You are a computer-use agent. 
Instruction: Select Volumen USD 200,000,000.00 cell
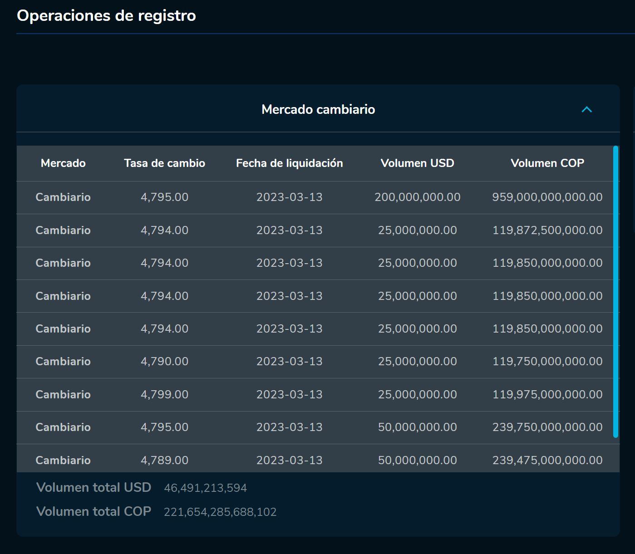(x=417, y=197)
